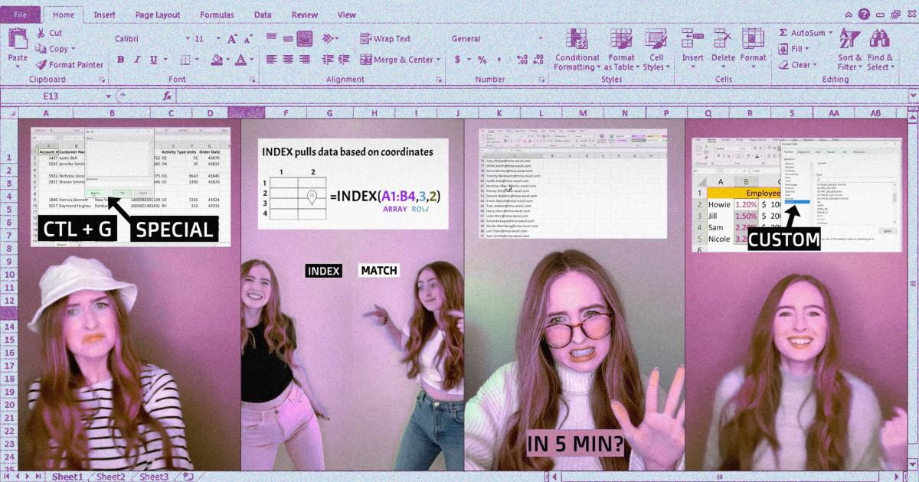Toggle Italic formatting
This screenshot has width=919, height=482.
[138, 60]
